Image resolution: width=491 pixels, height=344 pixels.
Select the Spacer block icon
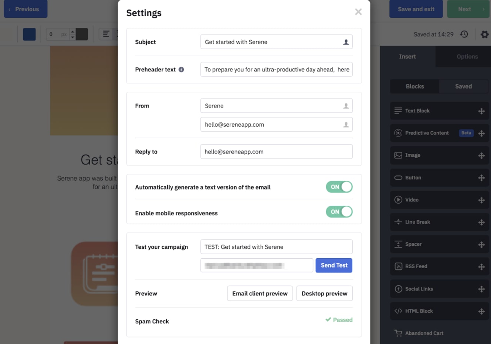point(398,244)
